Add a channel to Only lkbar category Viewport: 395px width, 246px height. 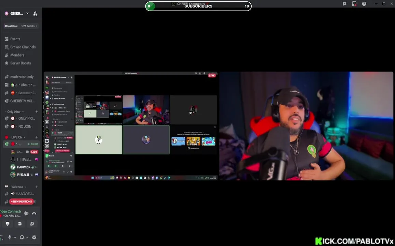click(x=37, y=112)
